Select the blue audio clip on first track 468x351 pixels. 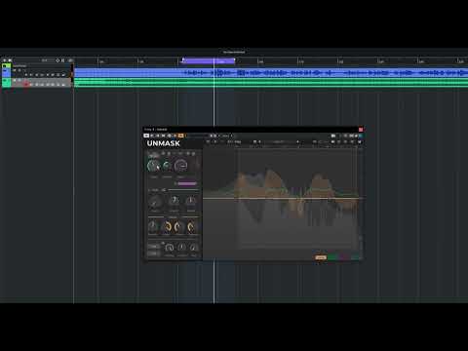[271, 73]
